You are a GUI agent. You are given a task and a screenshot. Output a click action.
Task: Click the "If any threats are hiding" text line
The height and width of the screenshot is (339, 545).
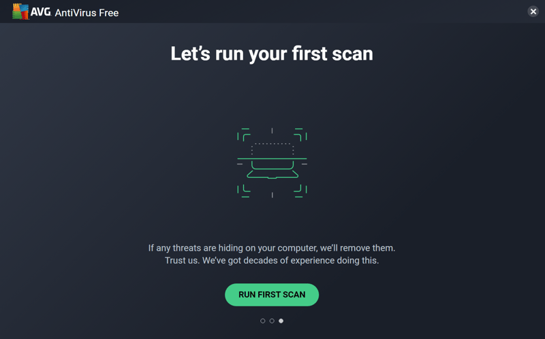272,248
